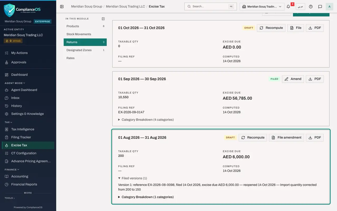
Task: Click File amendment for August 2026
Action: coord(286,138)
